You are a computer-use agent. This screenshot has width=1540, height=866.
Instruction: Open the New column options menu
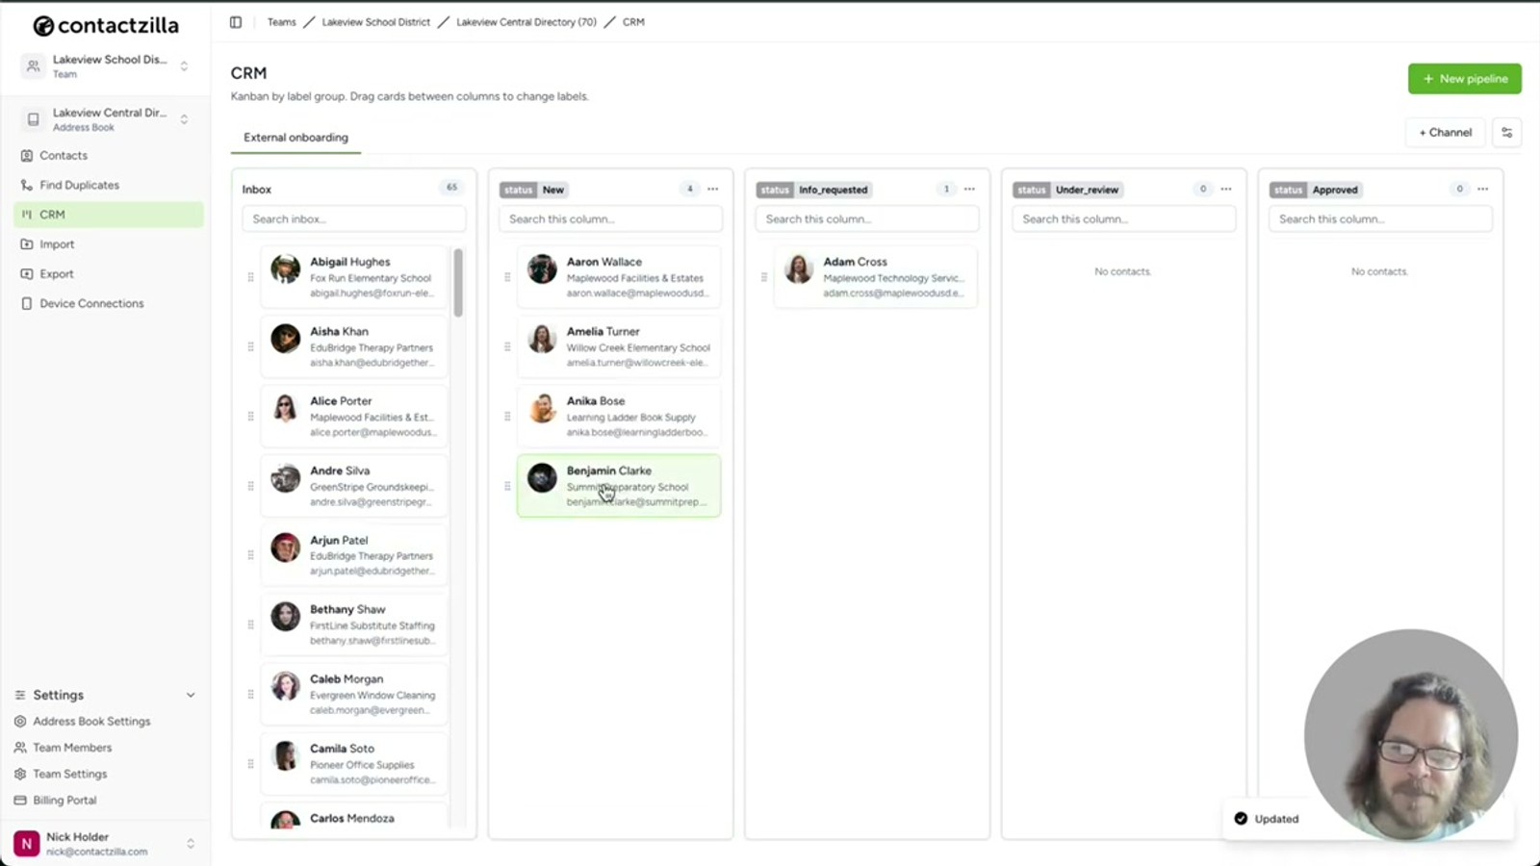pyautogui.click(x=713, y=190)
